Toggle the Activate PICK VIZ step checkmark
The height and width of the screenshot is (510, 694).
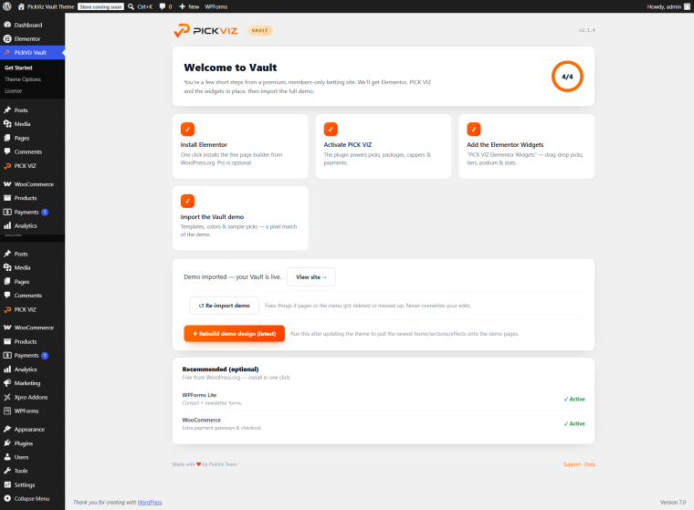coord(331,130)
